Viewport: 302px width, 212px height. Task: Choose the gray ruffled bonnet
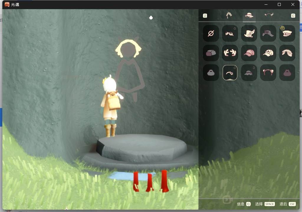coord(249,72)
